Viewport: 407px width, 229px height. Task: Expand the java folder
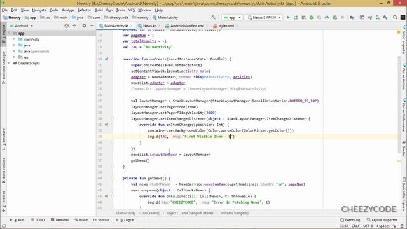point(14,45)
